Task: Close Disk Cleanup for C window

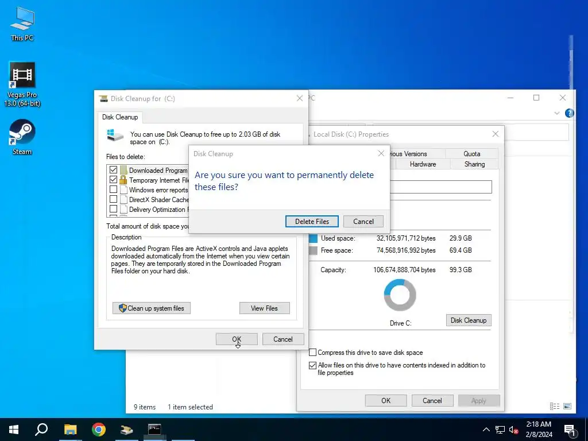Action: click(299, 98)
